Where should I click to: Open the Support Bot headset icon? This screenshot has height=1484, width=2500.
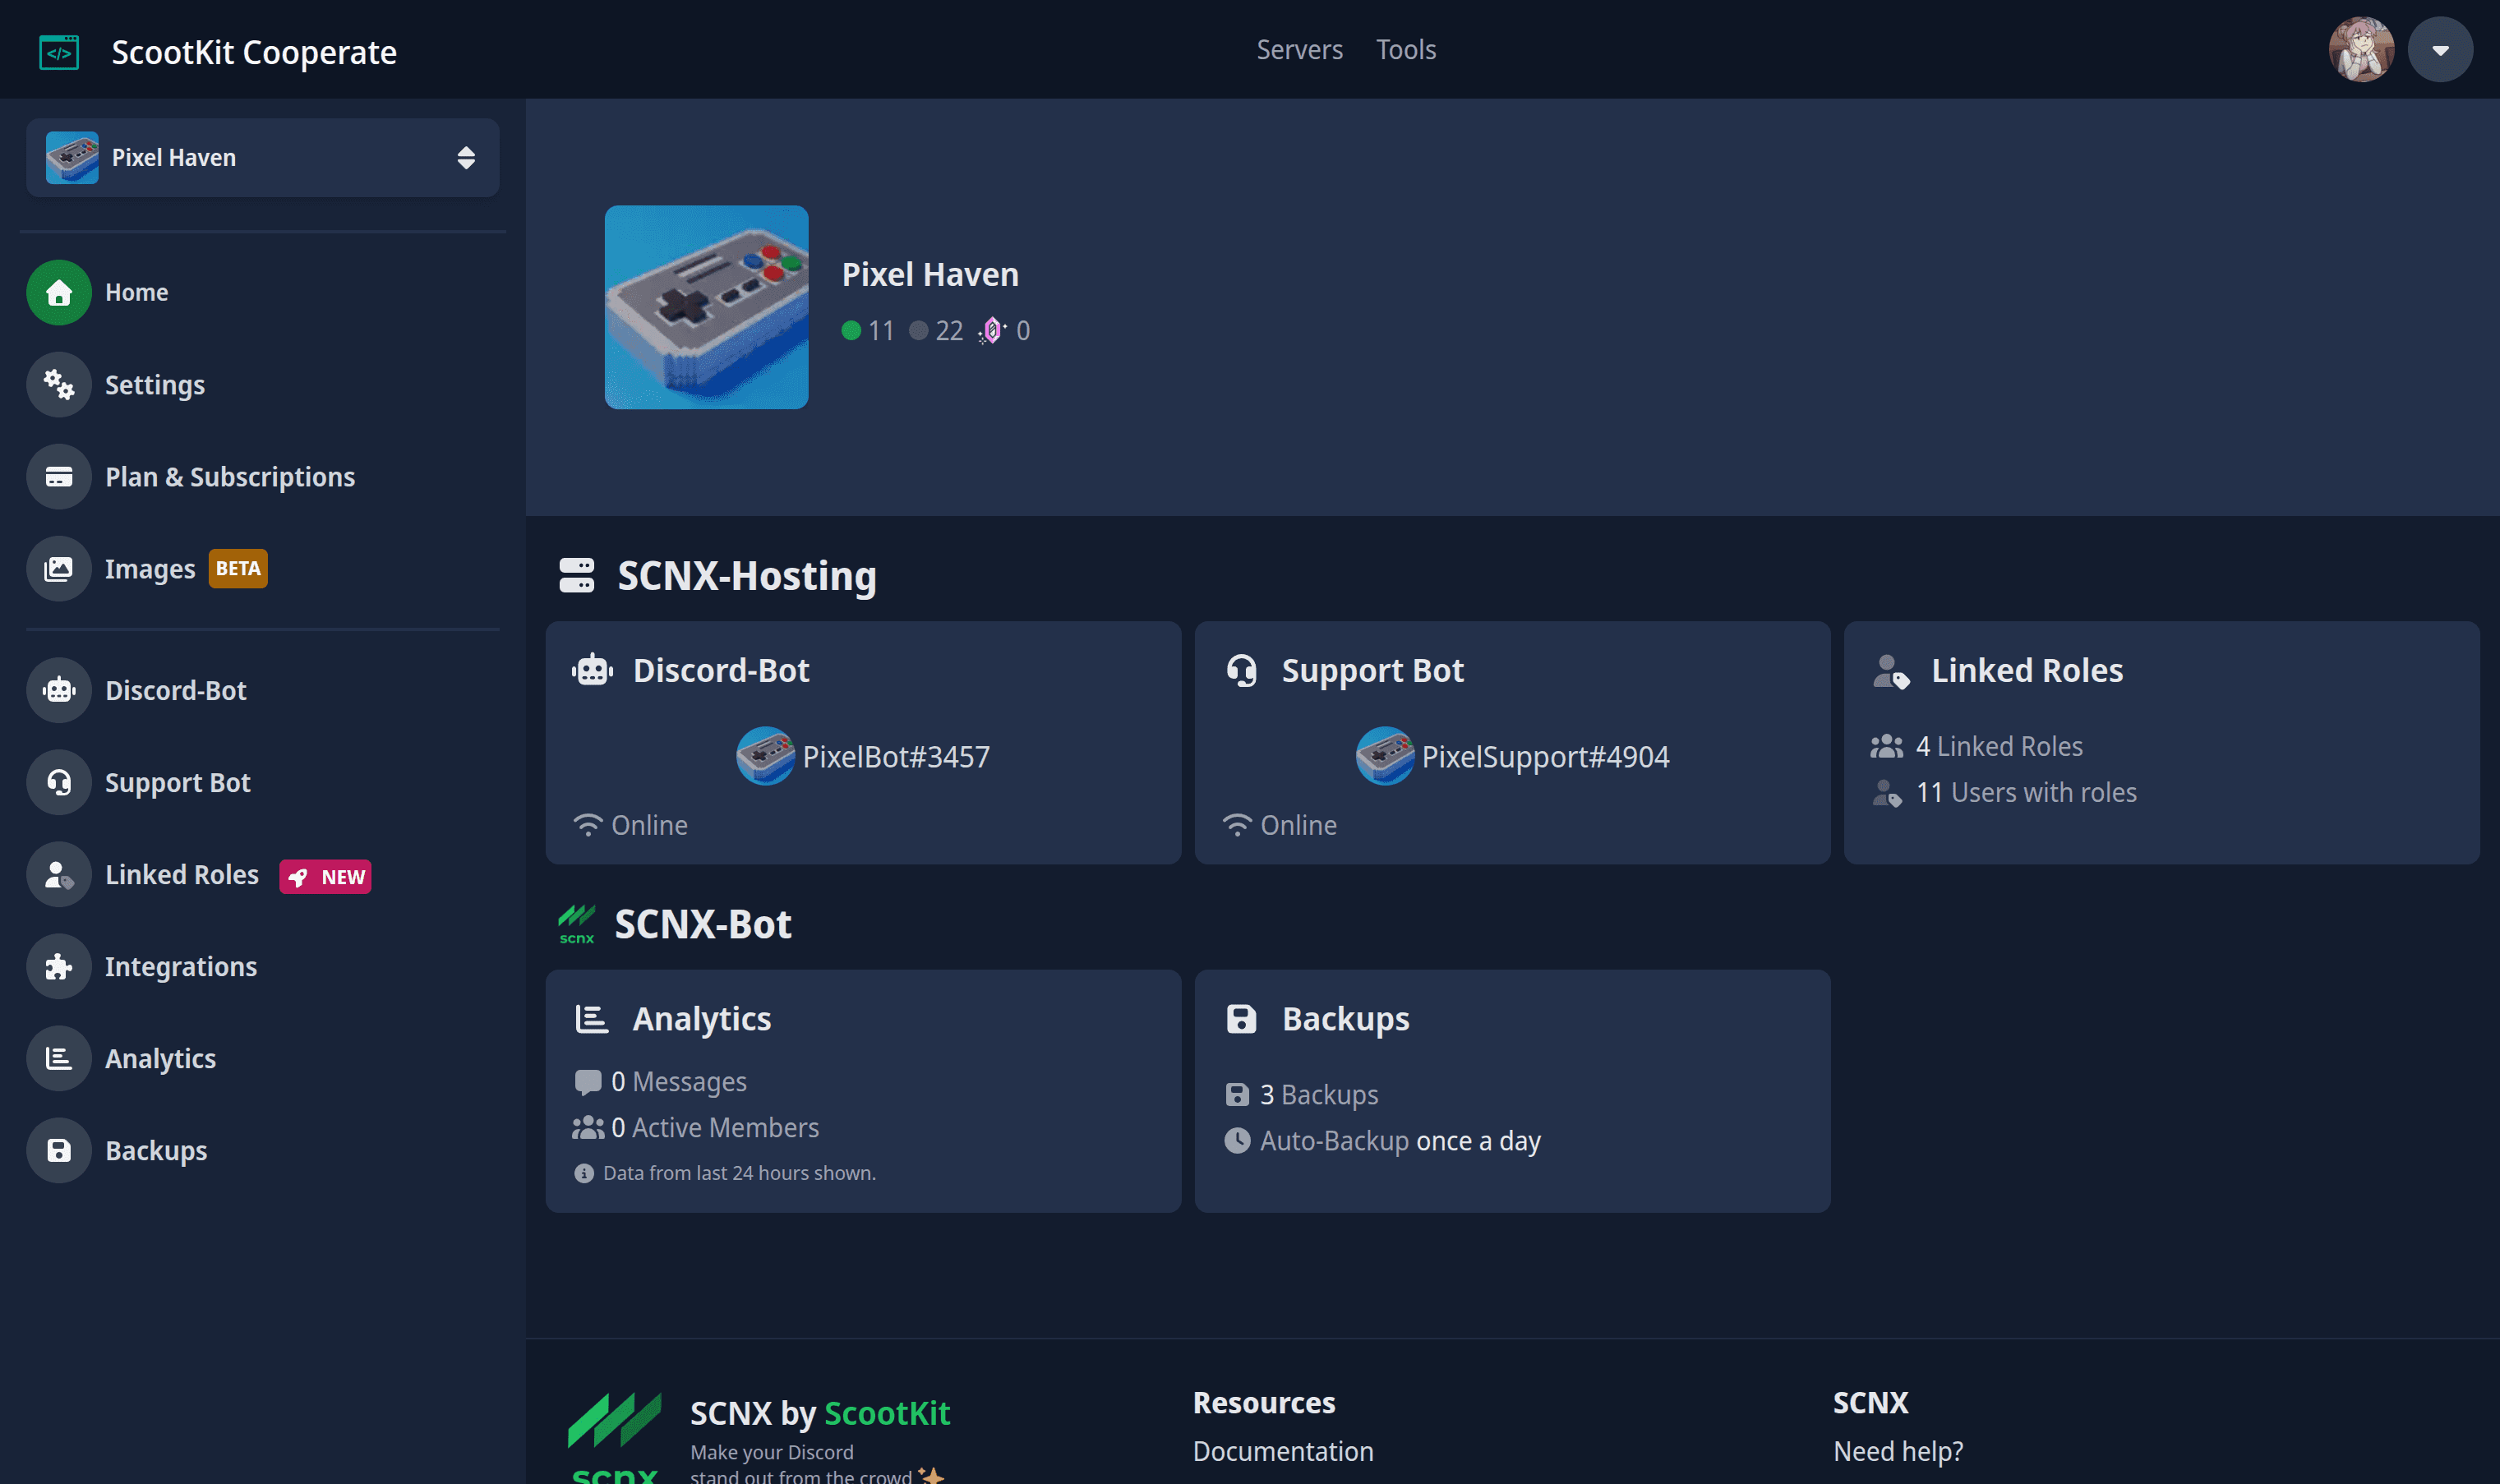point(58,782)
